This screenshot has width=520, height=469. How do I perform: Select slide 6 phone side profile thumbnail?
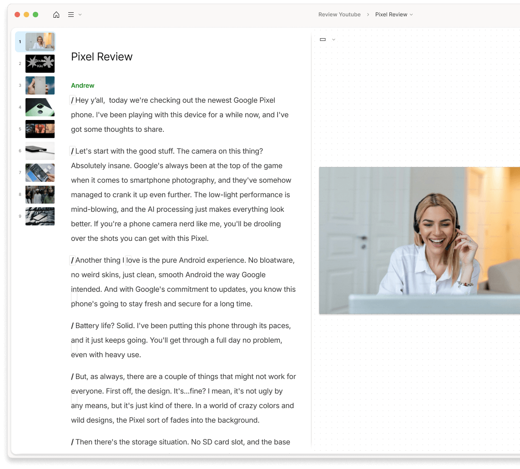(x=40, y=151)
